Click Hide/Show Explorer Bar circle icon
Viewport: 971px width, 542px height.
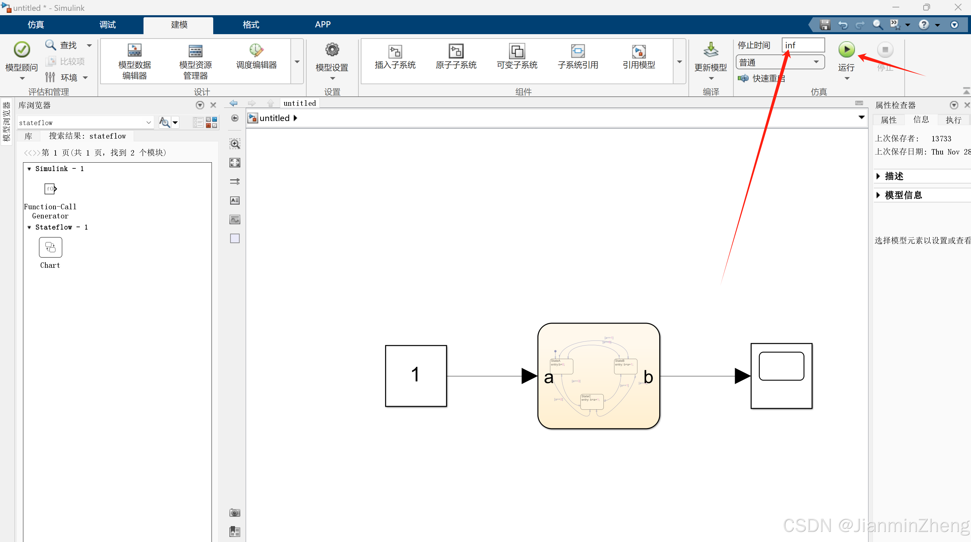click(235, 118)
